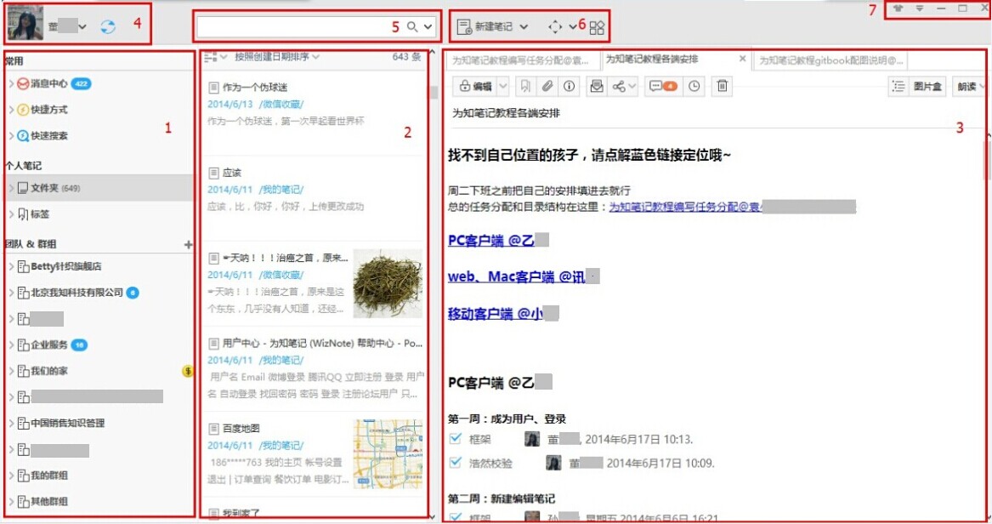Click the 百度地图 note map thumbnail
Viewport: 992px width, 524px height.
388,453
